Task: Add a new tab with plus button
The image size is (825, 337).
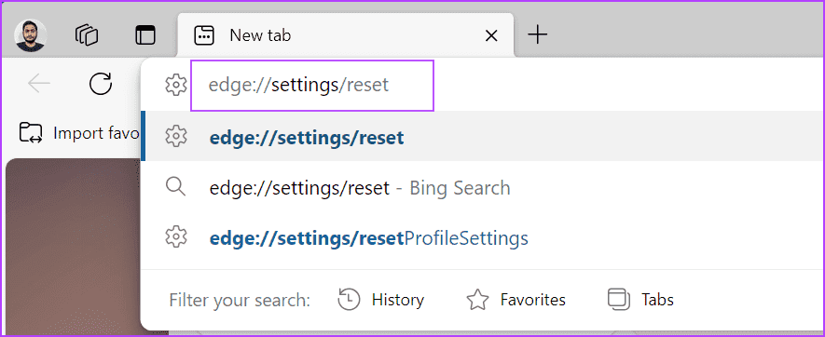Action: click(x=537, y=35)
